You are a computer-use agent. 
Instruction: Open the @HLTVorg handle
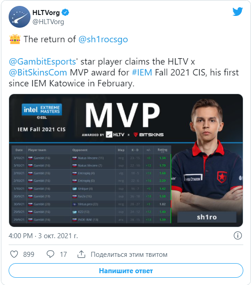pyautogui.click(x=48, y=22)
